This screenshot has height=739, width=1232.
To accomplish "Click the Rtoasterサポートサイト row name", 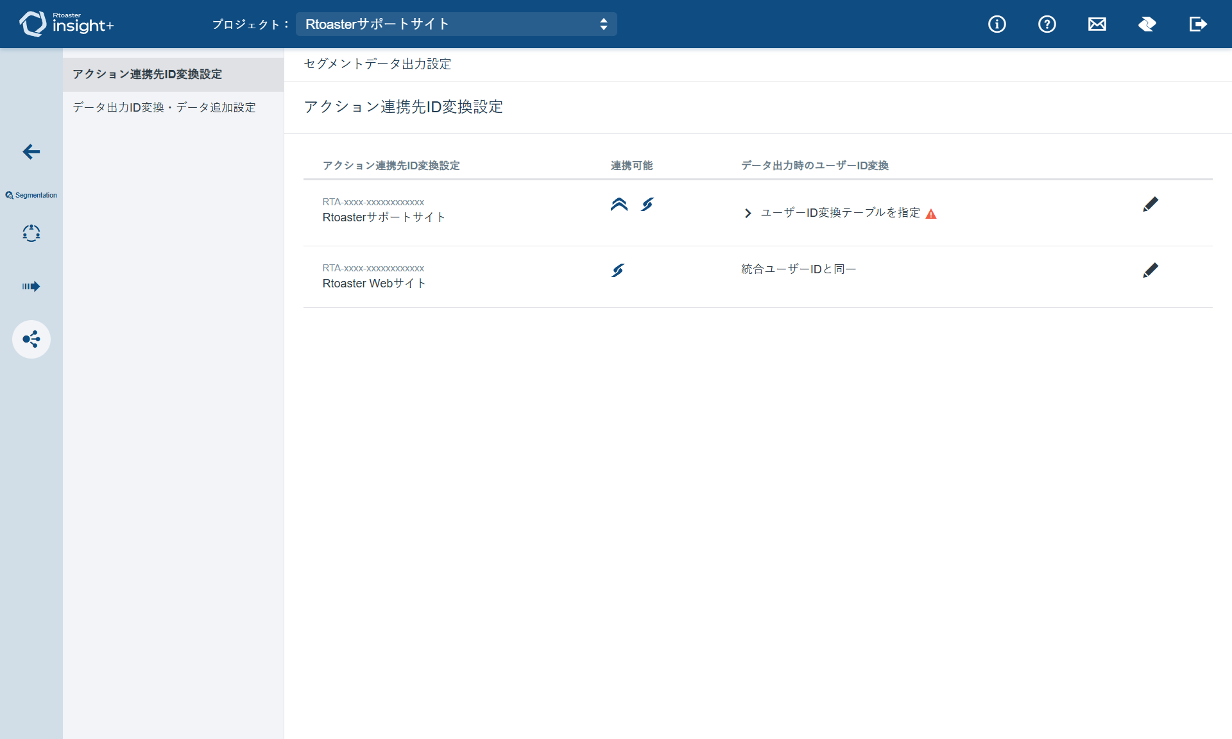I will (x=384, y=217).
